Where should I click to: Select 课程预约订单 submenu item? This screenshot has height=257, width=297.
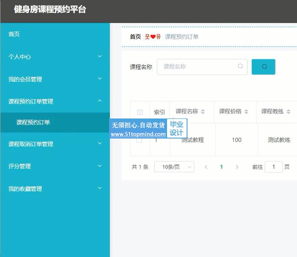point(55,122)
